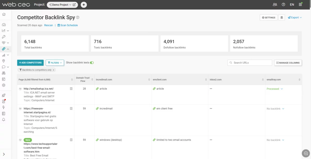
Task: Remove the Backlinks to competitors only filter
Action: click(54, 70)
